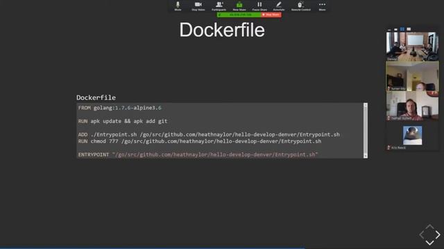Navigate up with the slide up arrow

pyautogui.click(x=429, y=227)
